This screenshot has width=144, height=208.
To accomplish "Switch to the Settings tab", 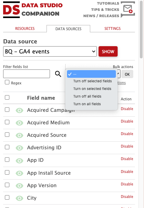I will pos(112,28).
